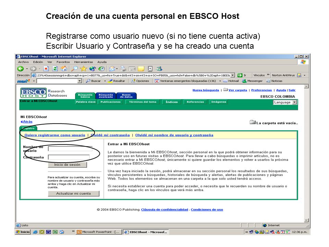329x247 pixels.
Task: Open the Favoritos menu
Action: (63, 62)
